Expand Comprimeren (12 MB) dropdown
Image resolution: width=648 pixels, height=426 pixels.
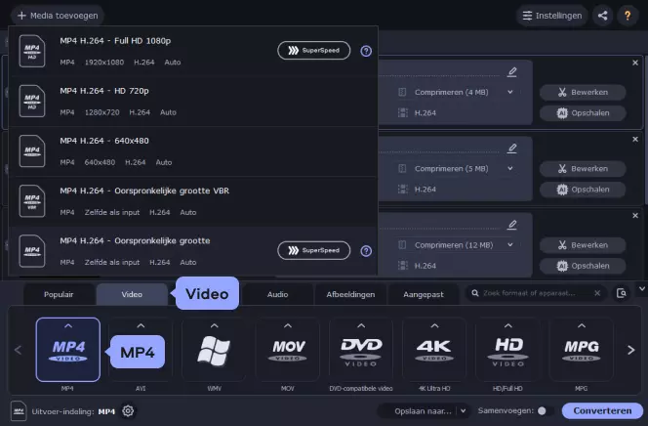(x=510, y=245)
